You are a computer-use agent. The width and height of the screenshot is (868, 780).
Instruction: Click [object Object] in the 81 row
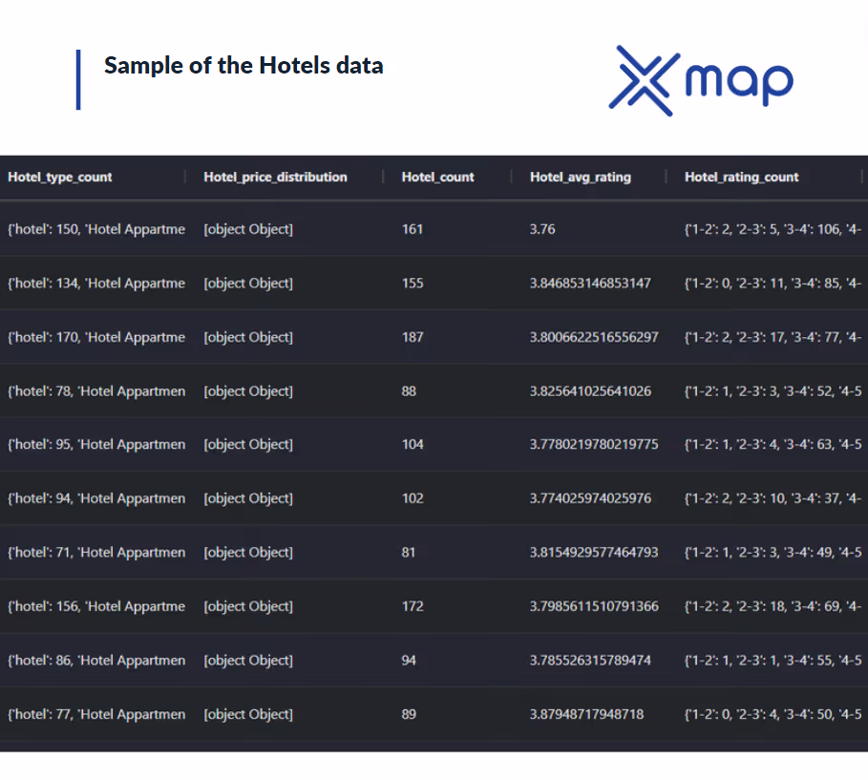click(x=248, y=553)
